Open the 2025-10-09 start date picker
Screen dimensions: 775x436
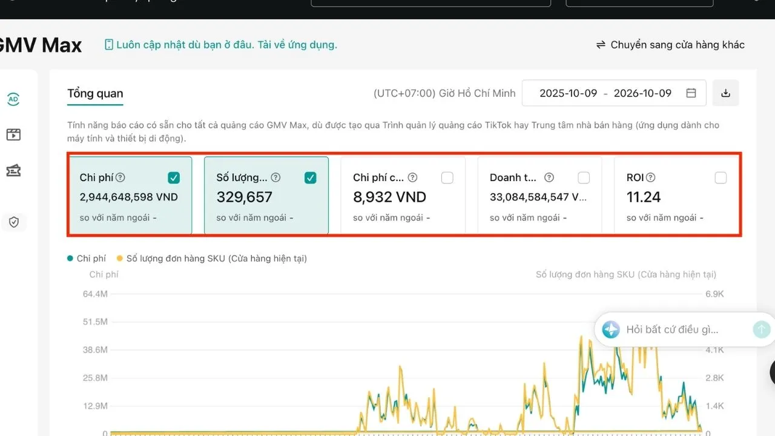point(568,93)
